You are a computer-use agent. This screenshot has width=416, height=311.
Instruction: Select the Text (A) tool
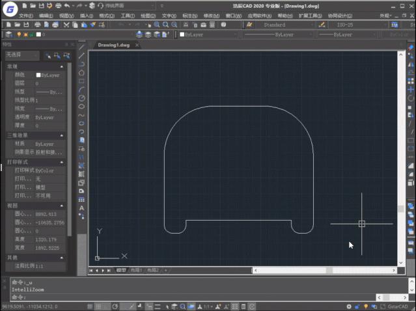[x=82, y=208]
